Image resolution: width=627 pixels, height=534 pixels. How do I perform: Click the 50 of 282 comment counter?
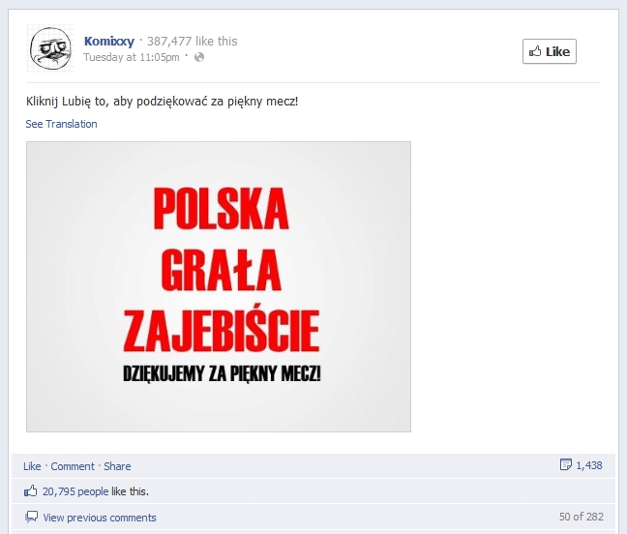[x=581, y=517]
